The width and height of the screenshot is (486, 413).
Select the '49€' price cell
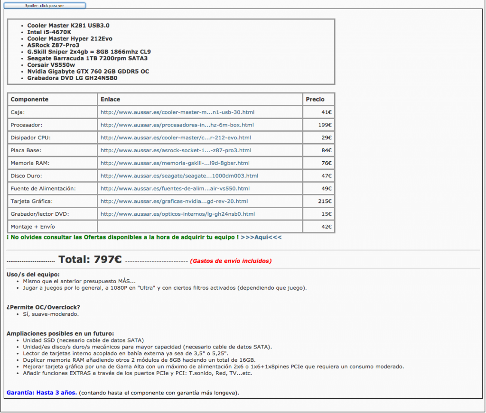coord(318,188)
